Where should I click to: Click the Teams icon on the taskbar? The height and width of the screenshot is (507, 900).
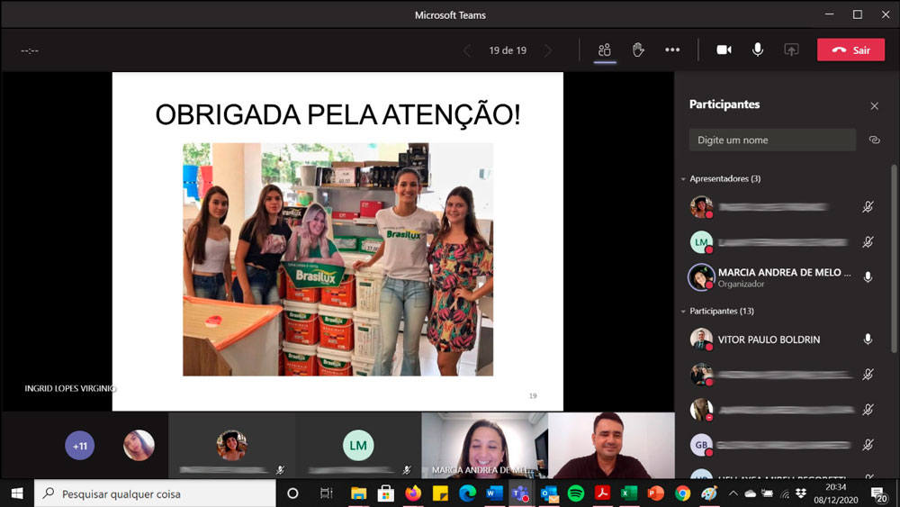point(521,493)
